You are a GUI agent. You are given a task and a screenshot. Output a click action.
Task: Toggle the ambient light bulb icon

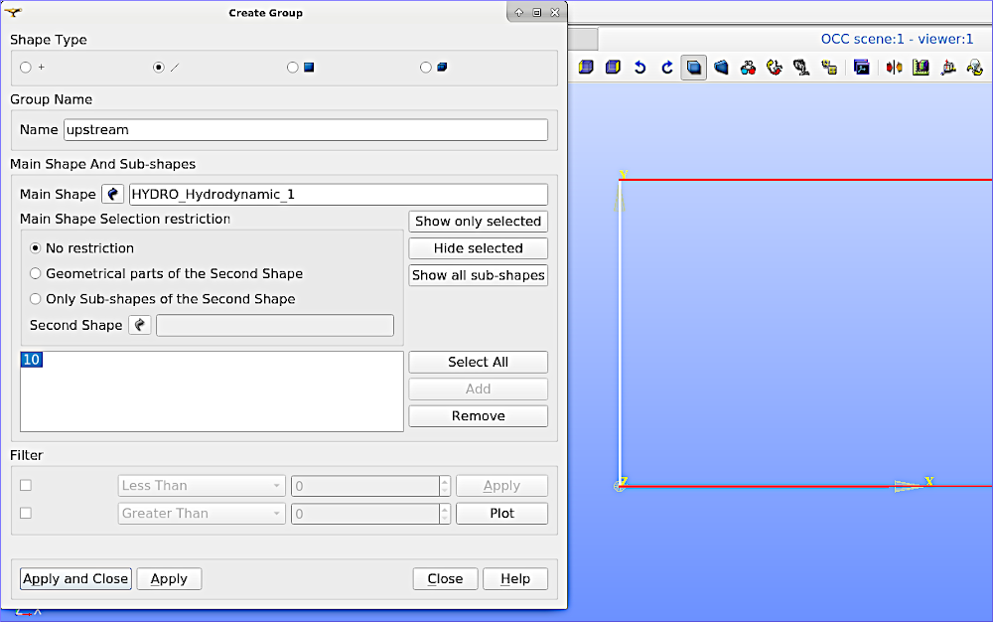click(x=972, y=68)
